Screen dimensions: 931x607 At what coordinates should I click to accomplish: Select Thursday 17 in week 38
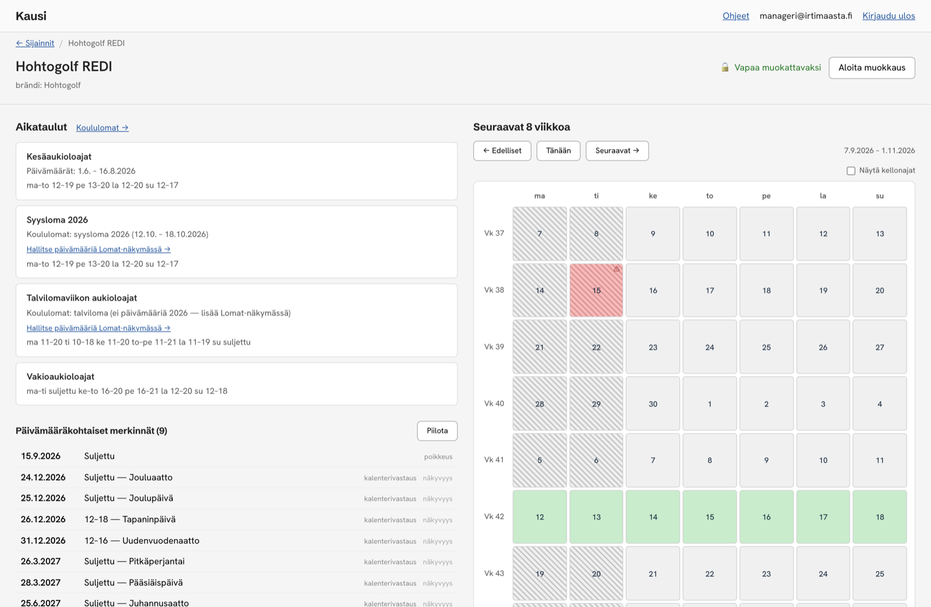710,290
